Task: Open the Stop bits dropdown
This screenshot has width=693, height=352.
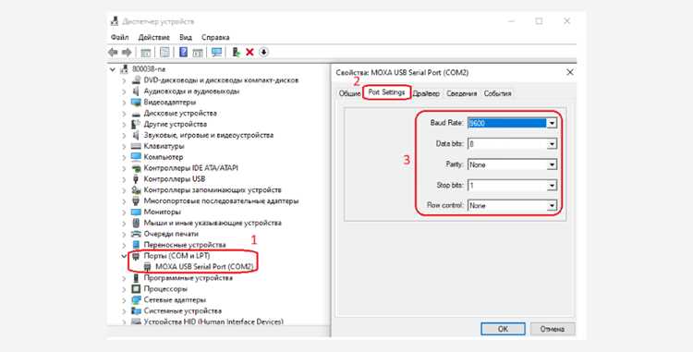Action: click(x=552, y=186)
